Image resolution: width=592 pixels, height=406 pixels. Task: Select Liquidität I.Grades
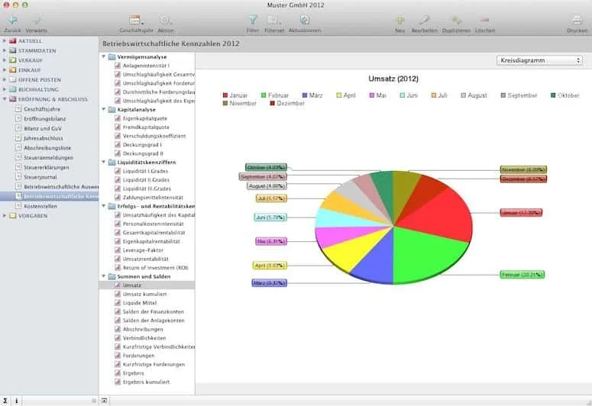[145, 171]
